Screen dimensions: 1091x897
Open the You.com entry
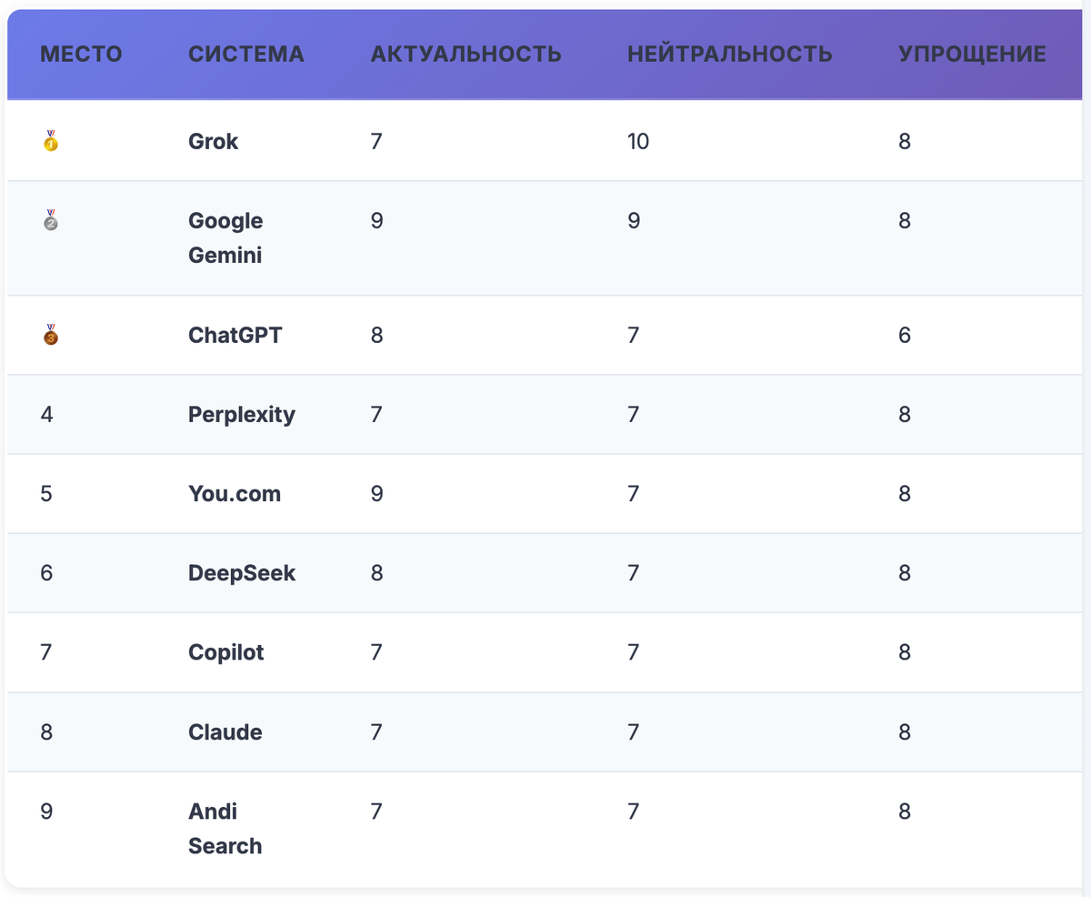tap(235, 494)
